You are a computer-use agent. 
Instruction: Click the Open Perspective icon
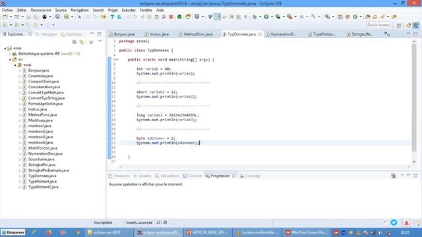coord(399,25)
